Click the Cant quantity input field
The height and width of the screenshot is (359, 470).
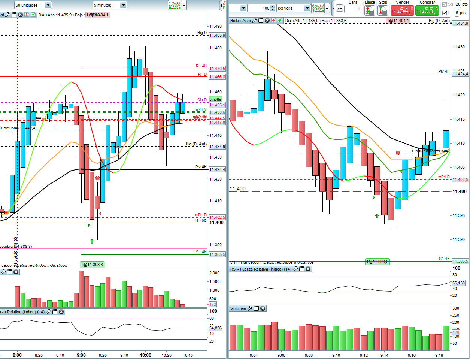point(353,9)
